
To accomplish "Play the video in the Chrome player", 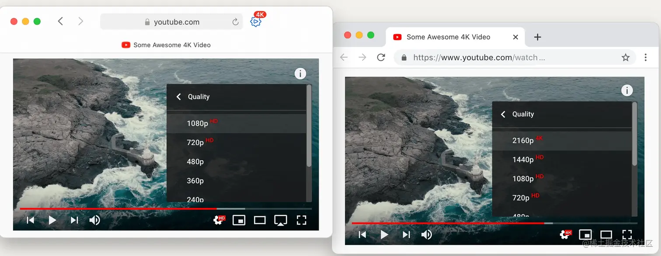I will pyautogui.click(x=384, y=235).
